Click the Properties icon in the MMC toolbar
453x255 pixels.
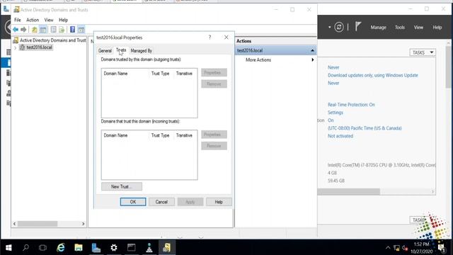pos(54,30)
